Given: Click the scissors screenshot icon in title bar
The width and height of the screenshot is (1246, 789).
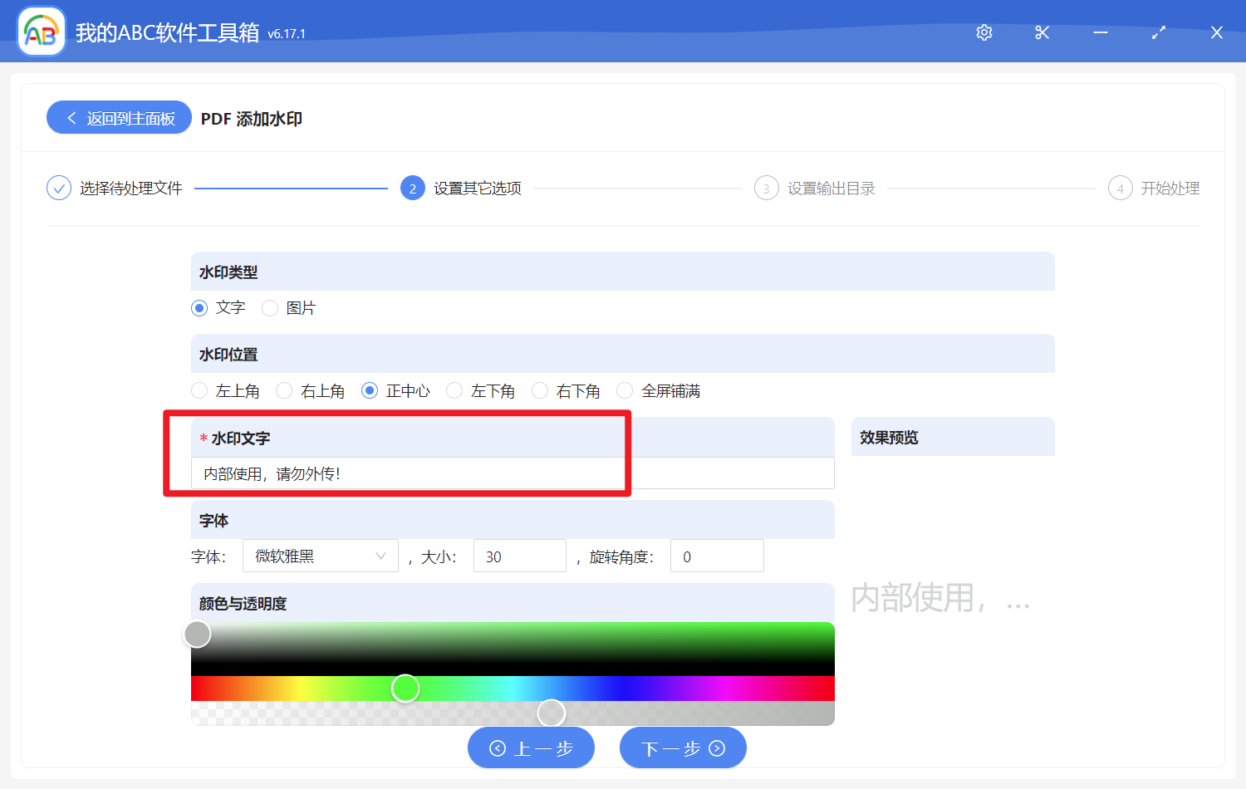Looking at the screenshot, I should (x=1042, y=32).
